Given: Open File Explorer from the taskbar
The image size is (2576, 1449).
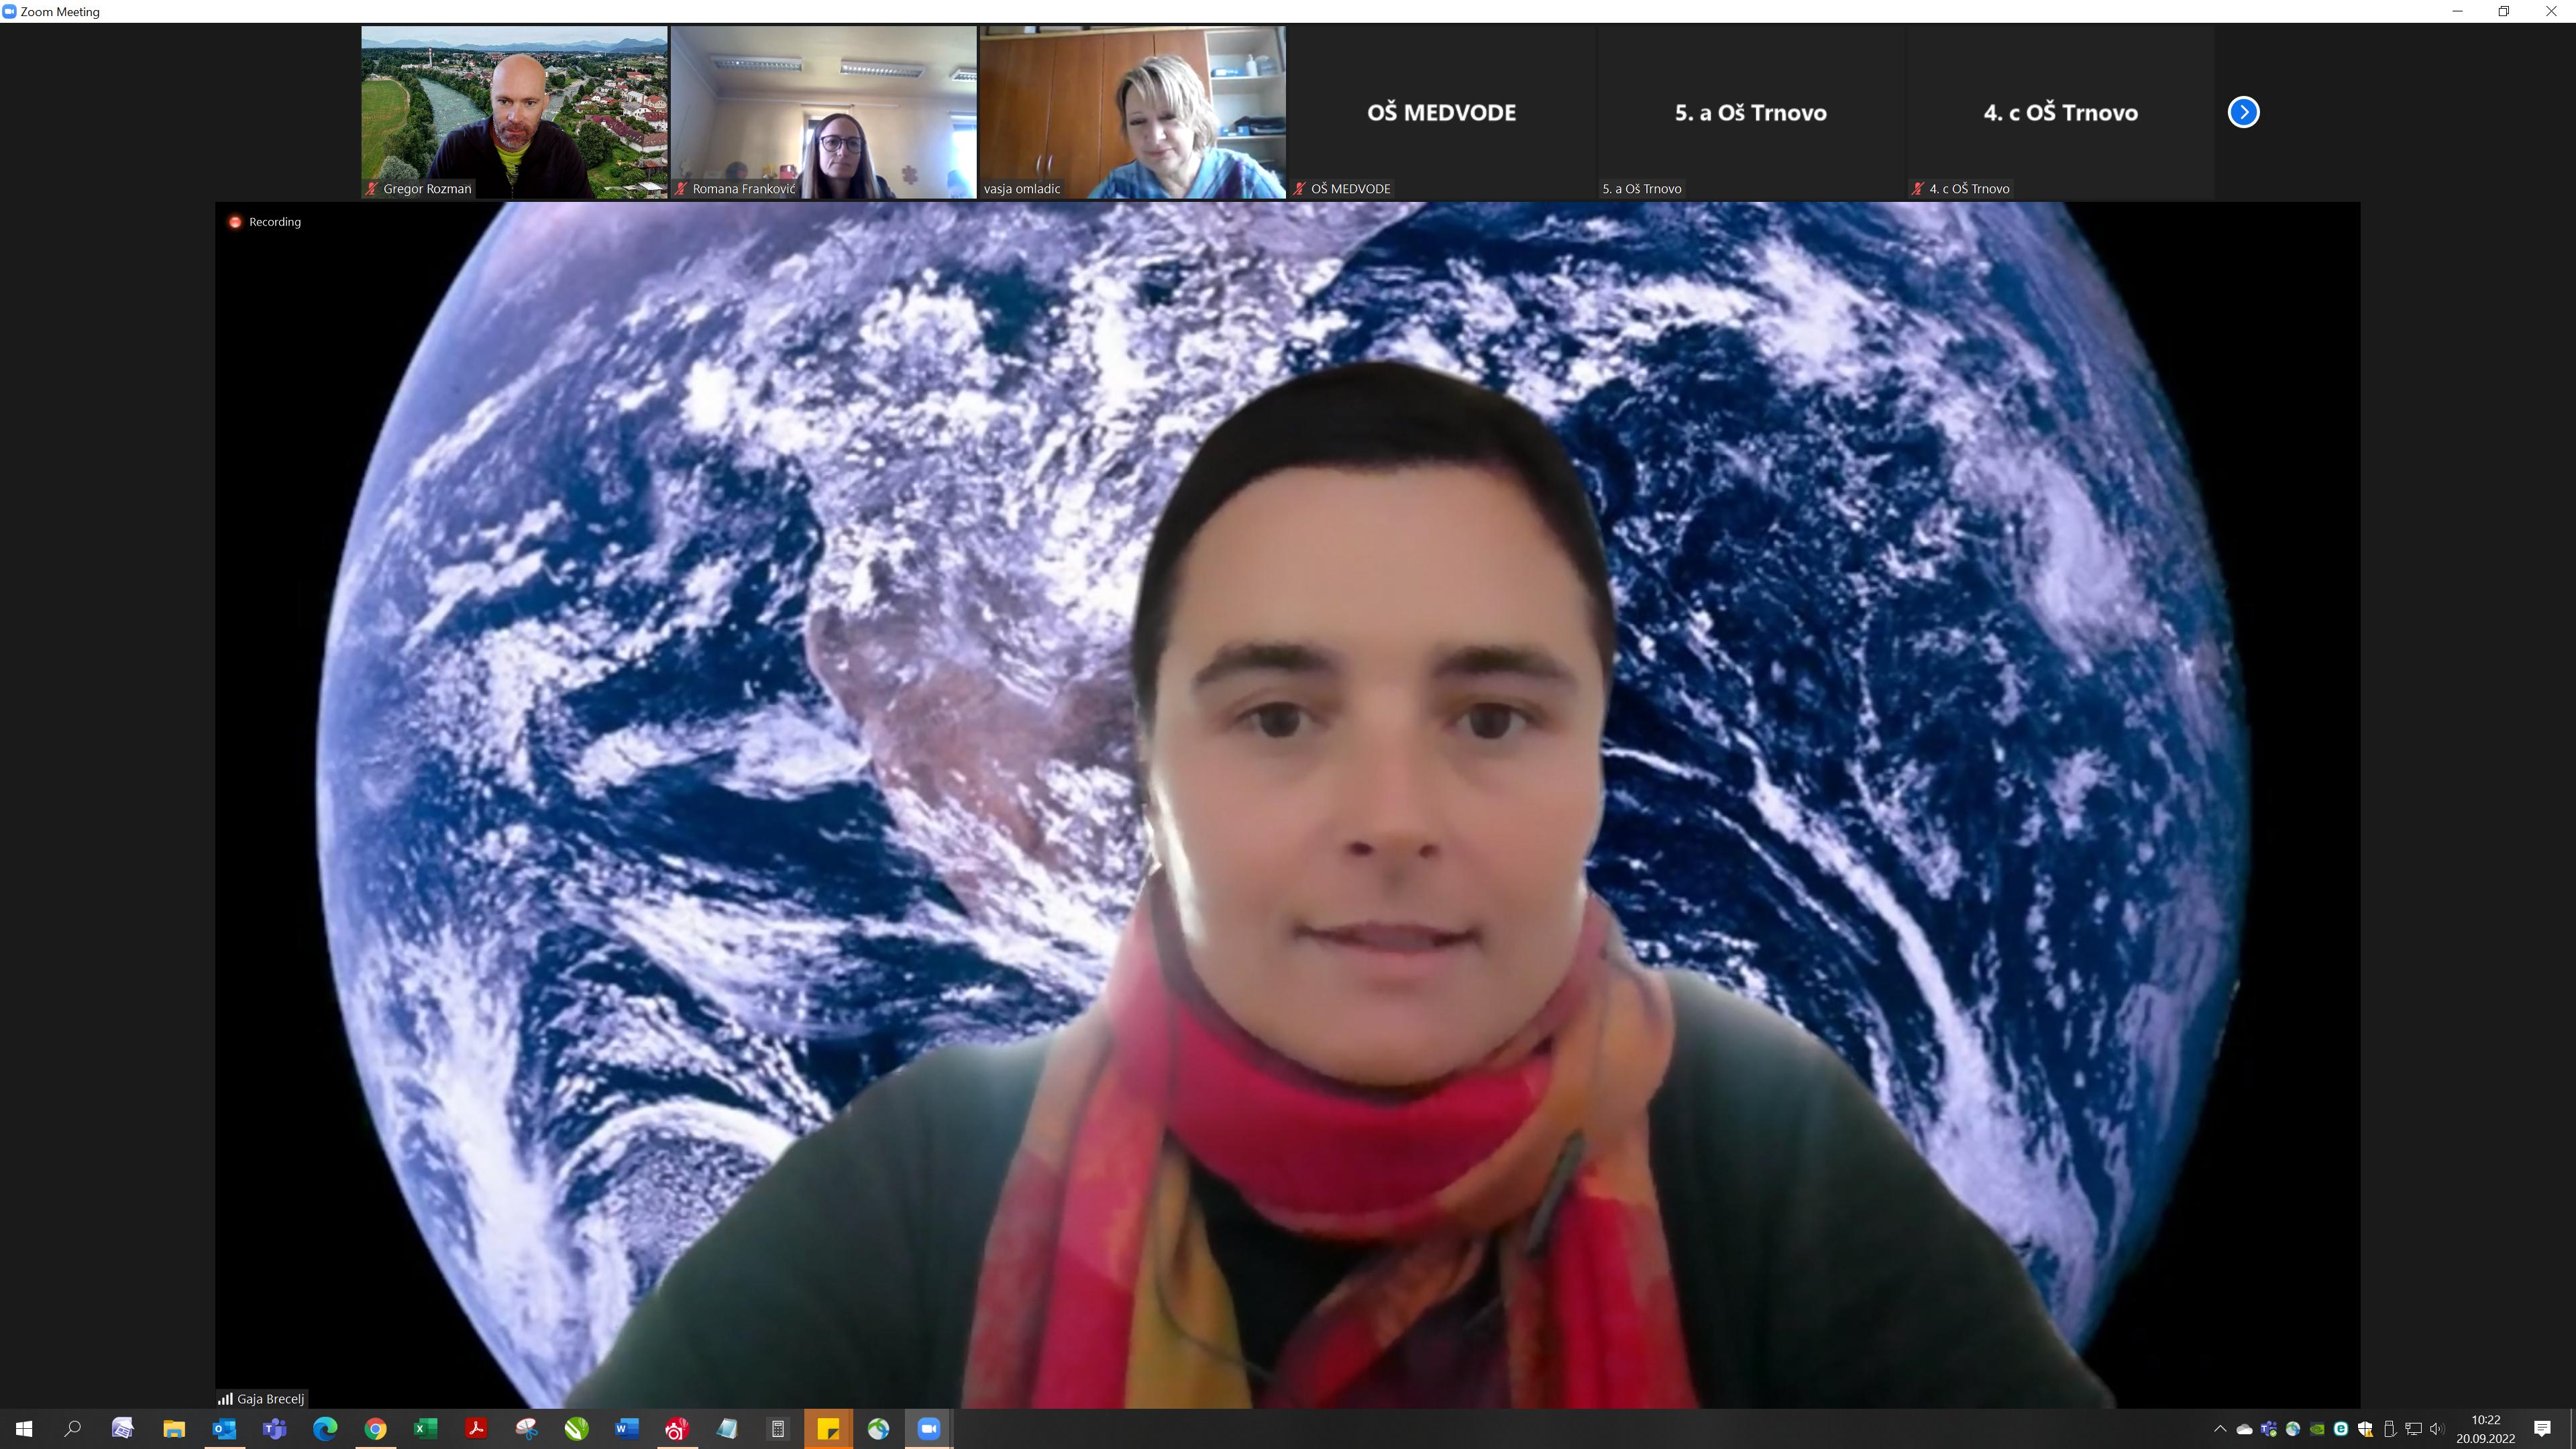Looking at the screenshot, I should pos(174,1429).
